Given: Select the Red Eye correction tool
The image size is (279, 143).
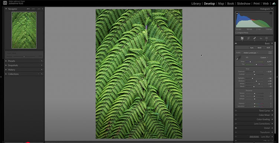Looking at the screenshot, I should coord(261,38).
